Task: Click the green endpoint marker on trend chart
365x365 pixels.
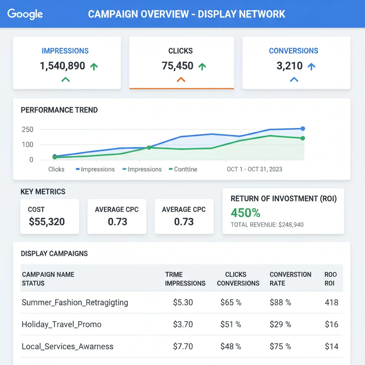Action: point(303,138)
